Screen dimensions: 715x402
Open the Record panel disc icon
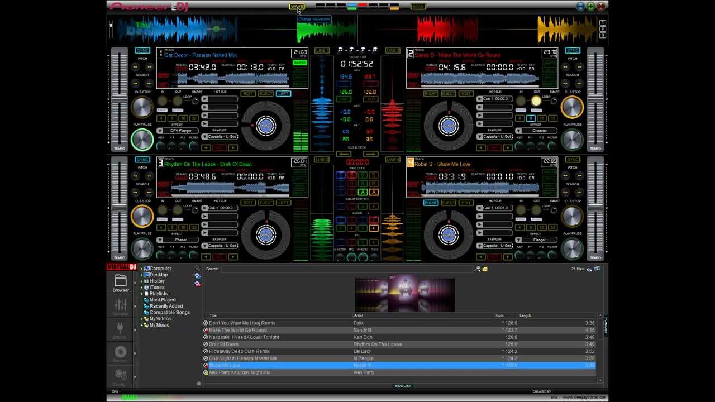coord(121,353)
